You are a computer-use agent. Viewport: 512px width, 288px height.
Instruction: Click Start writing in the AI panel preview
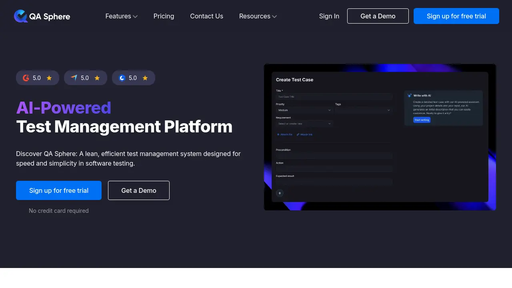point(422,120)
